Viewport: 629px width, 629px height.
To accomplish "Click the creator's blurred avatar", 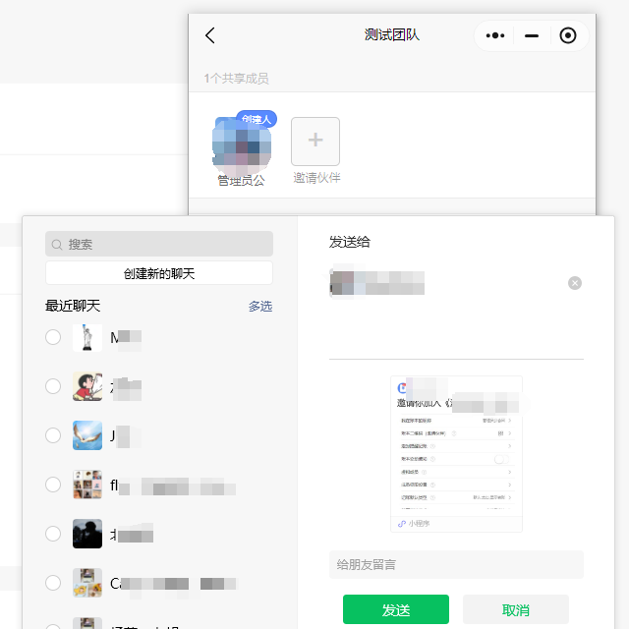I will [x=242, y=146].
